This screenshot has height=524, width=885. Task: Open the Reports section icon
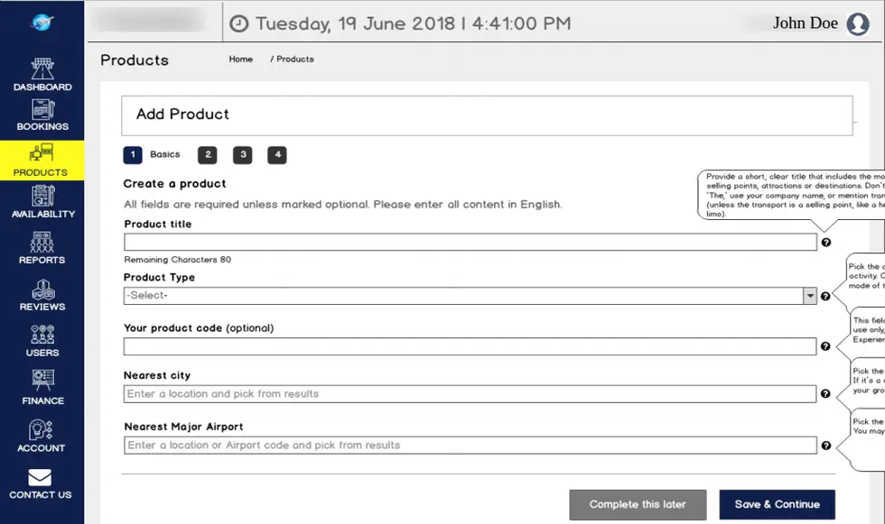point(42,242)
